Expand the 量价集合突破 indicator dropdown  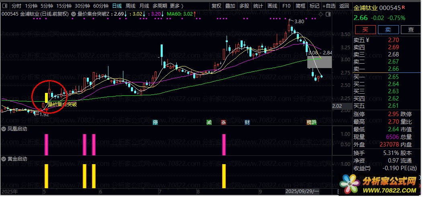73,14
